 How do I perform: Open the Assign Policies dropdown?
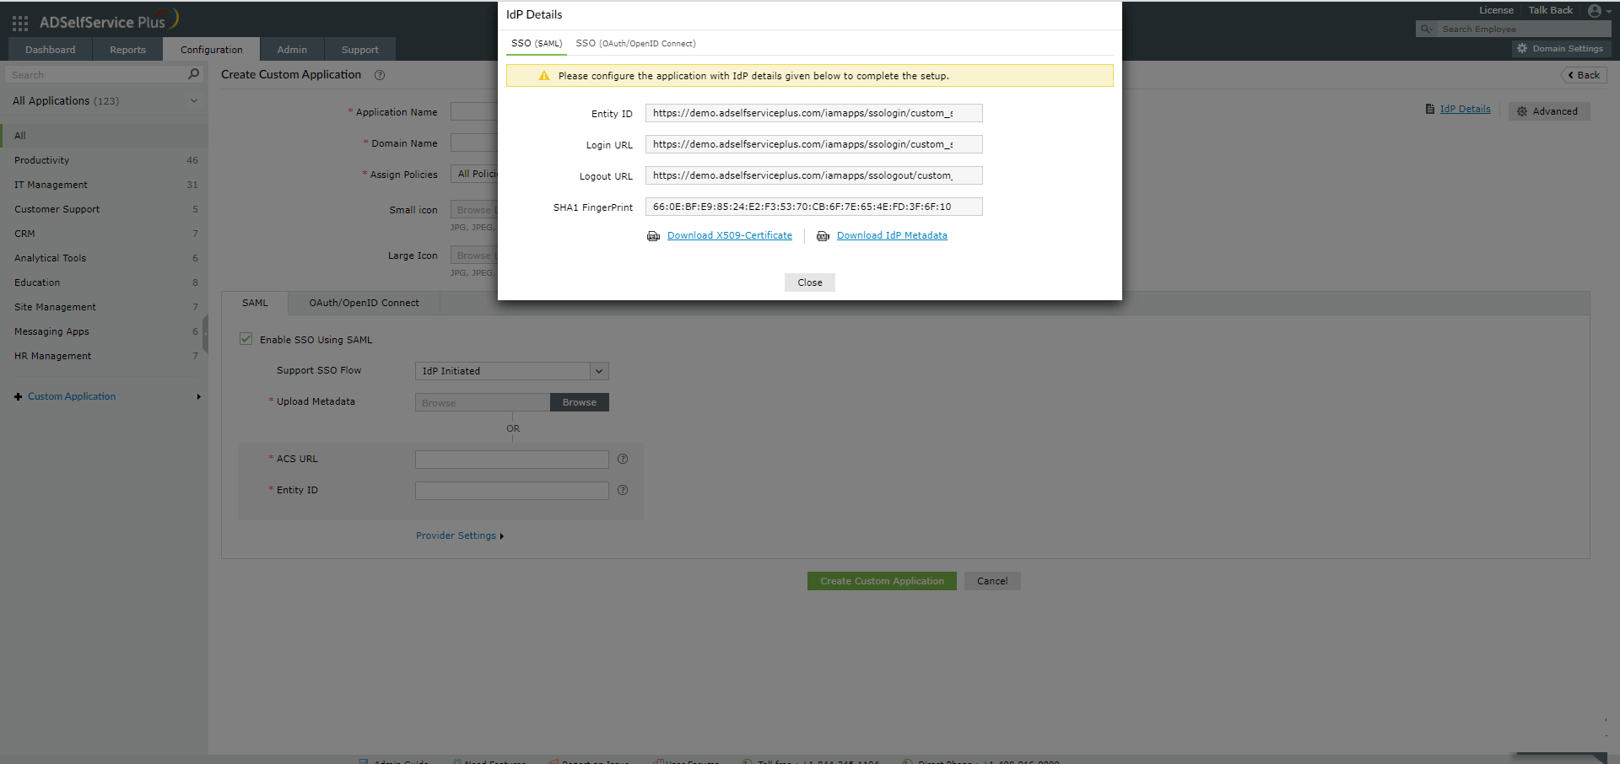point(475,174)
